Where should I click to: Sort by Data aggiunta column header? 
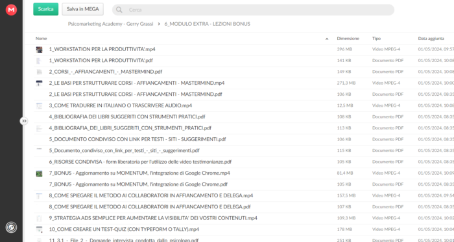[431, 38]
